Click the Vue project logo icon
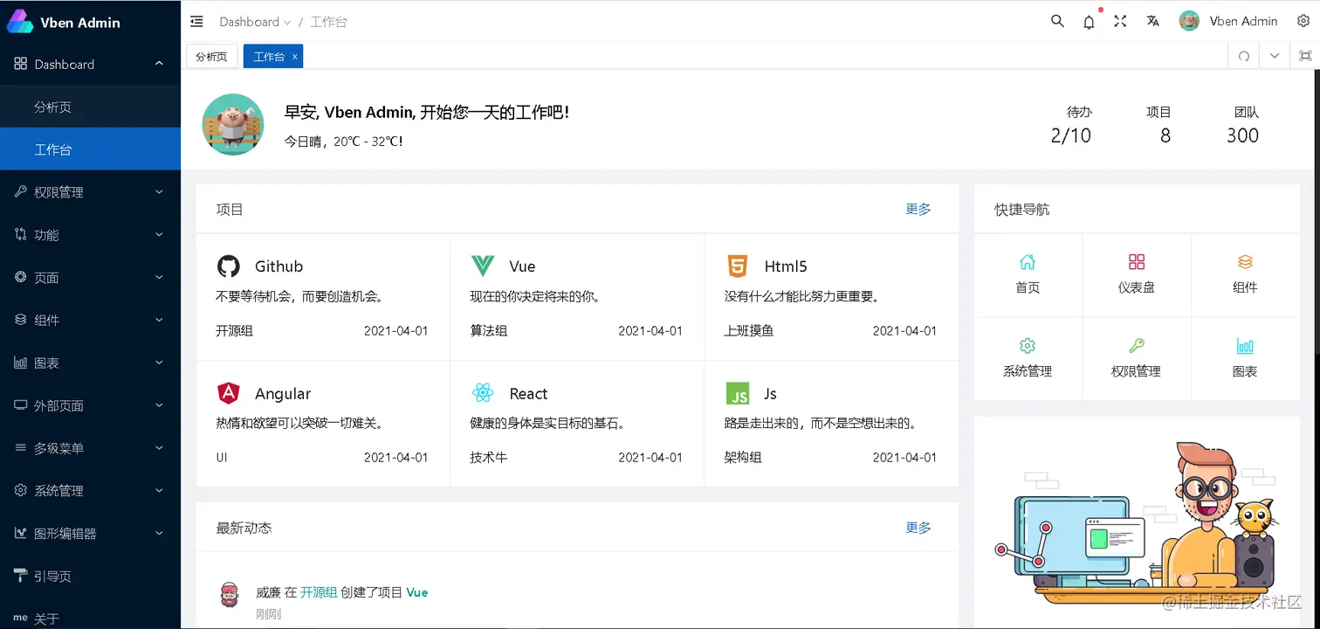The image size is (1320, 629). point(482,266)
